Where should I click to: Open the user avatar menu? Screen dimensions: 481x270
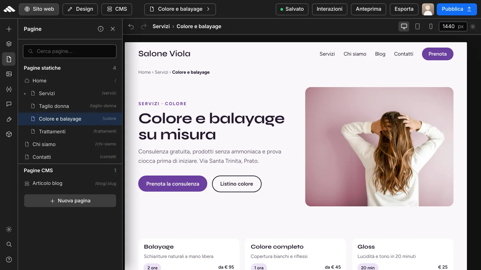[x=428, y=9]
